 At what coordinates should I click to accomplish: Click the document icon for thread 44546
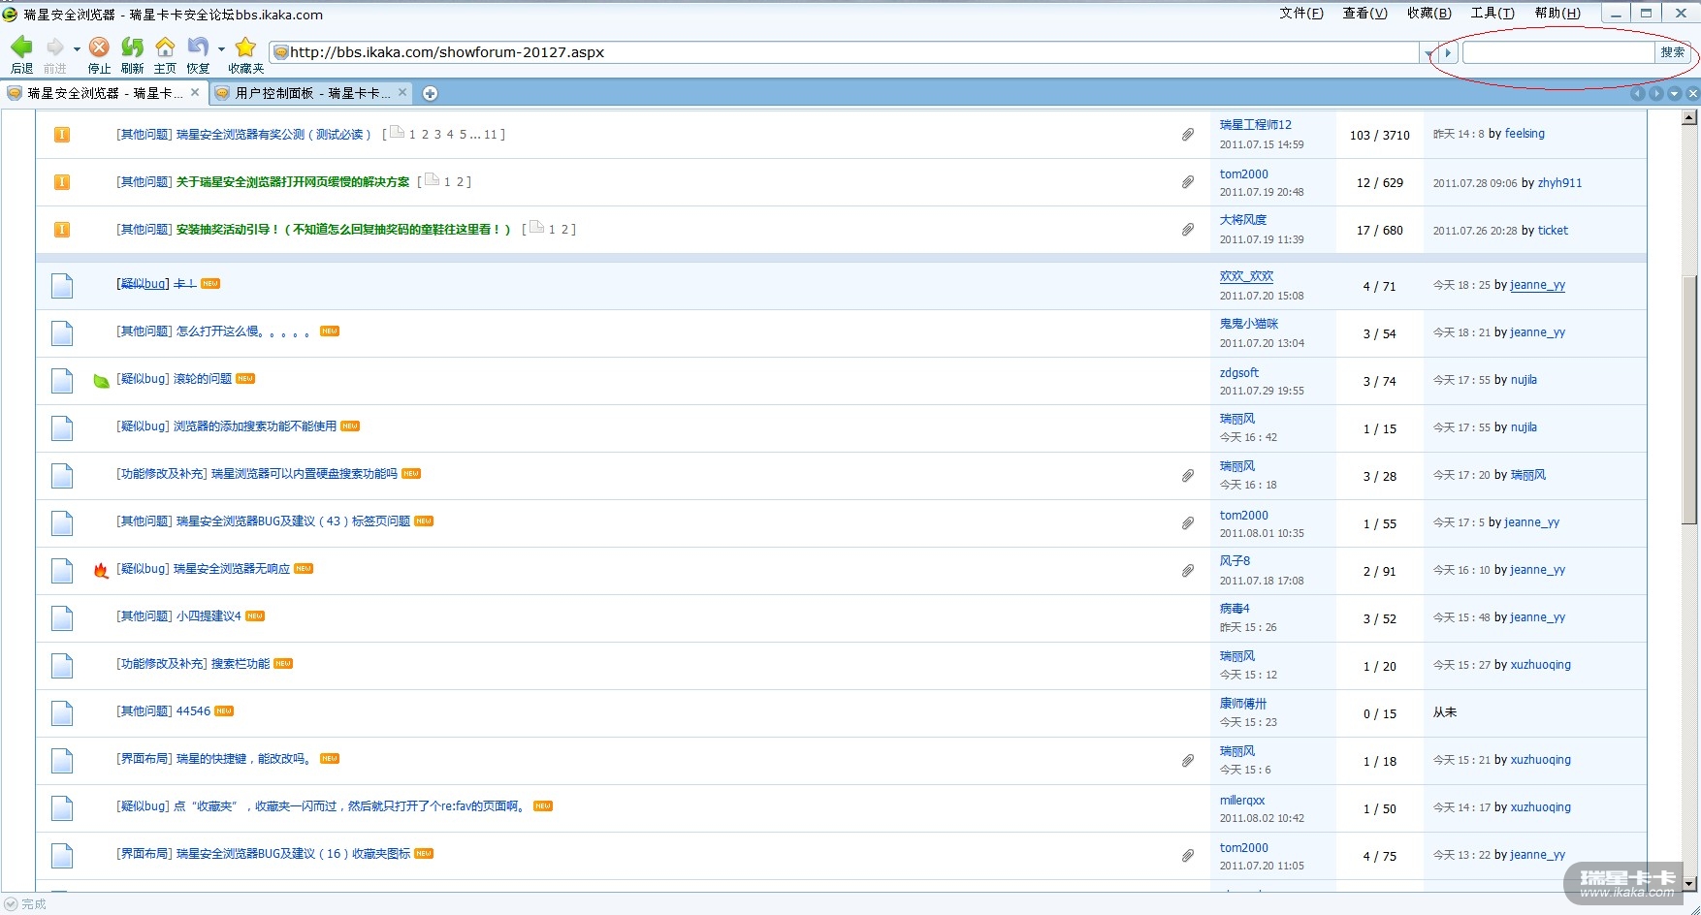[62, 713]
